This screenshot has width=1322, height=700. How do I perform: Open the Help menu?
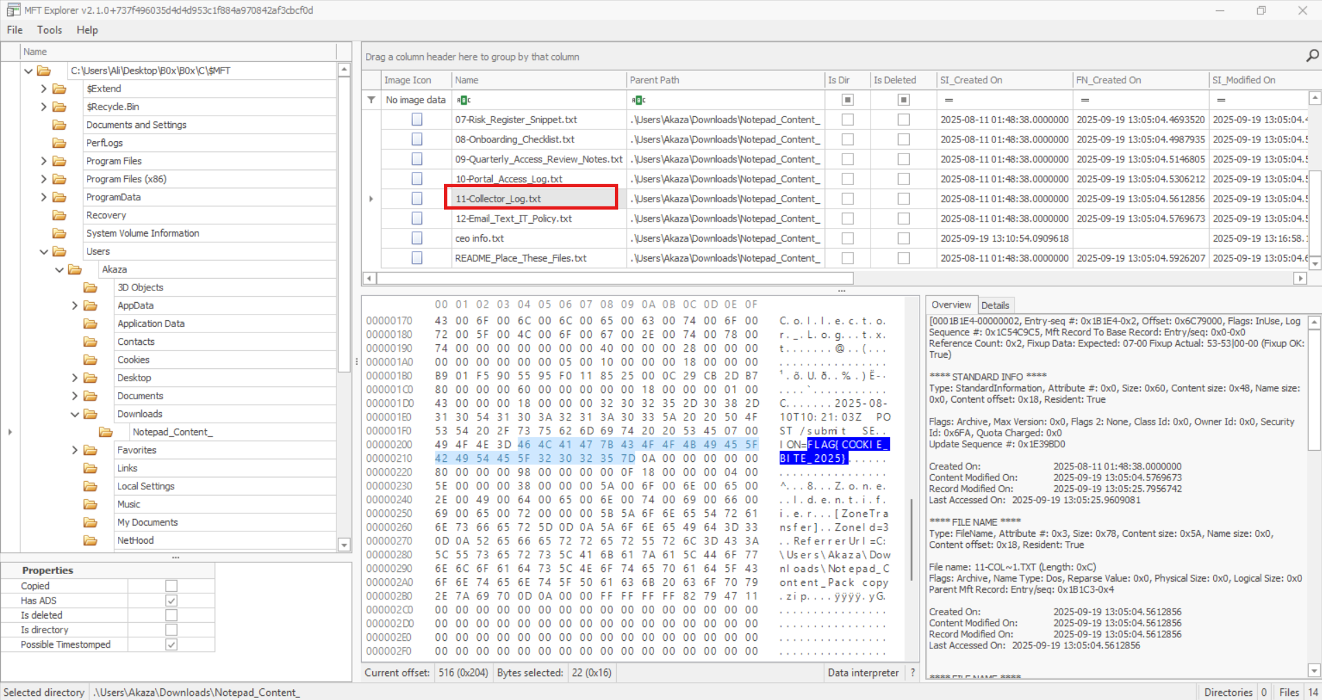87,30
